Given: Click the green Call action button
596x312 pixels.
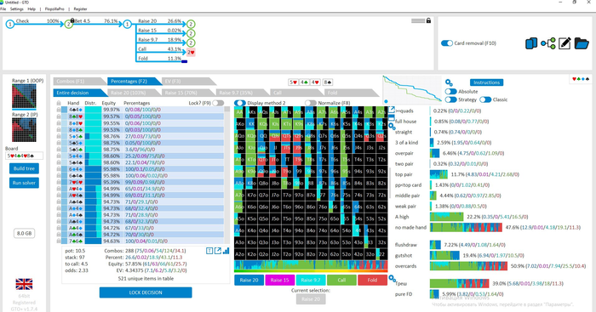Looking at the screenshot, I should 341,280.
